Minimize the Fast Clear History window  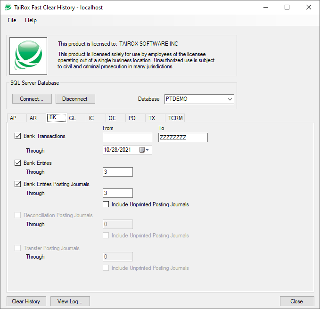pos(266,8)
